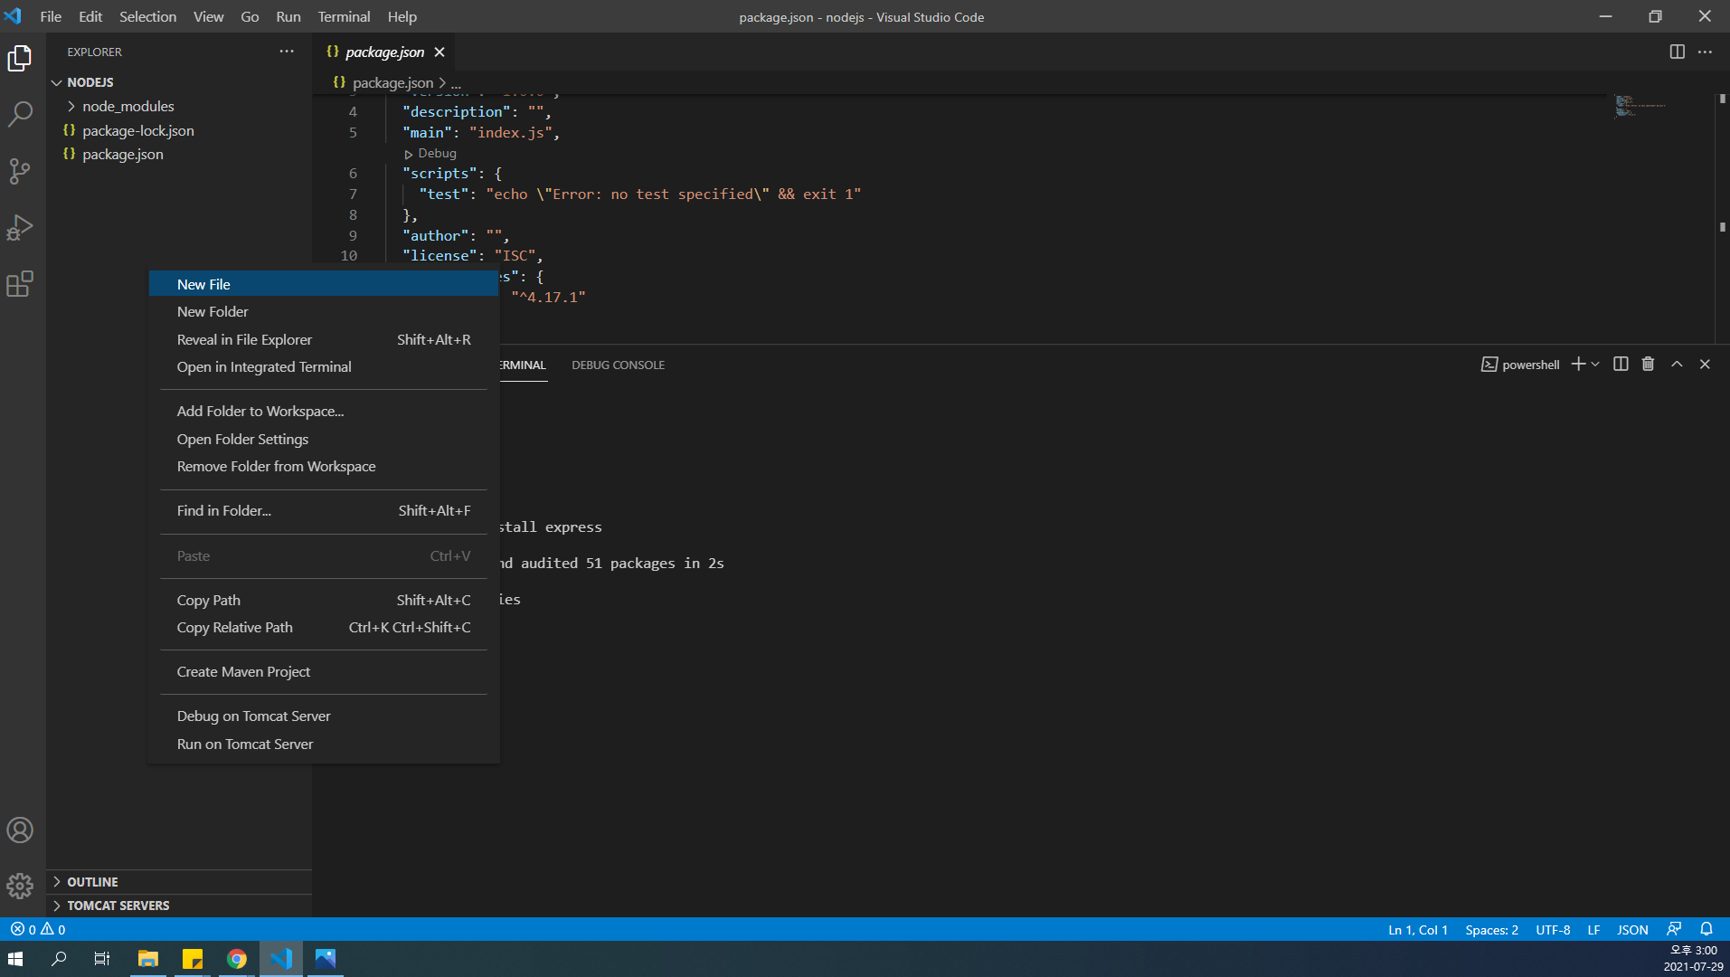Switch to the DEBUG CONSOLE tab
The height and width of the screenshot is (977, 1730).
click(x=618, y=365)
